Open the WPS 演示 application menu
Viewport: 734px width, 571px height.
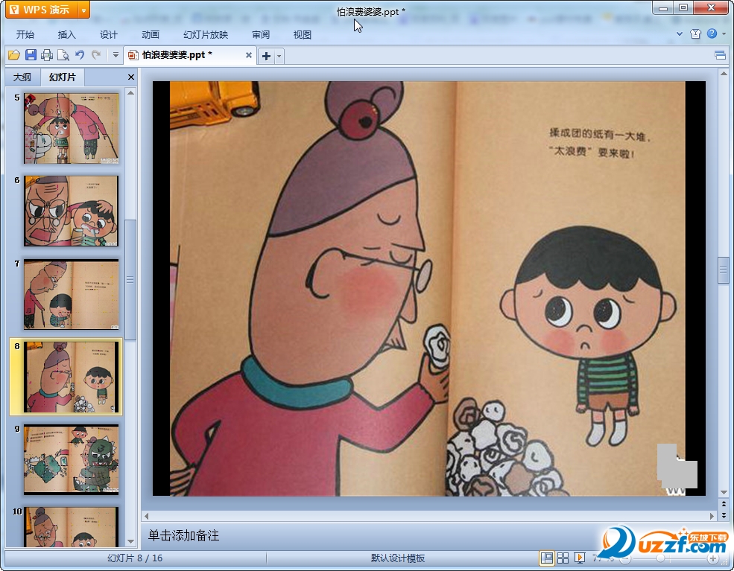point(42,10)
